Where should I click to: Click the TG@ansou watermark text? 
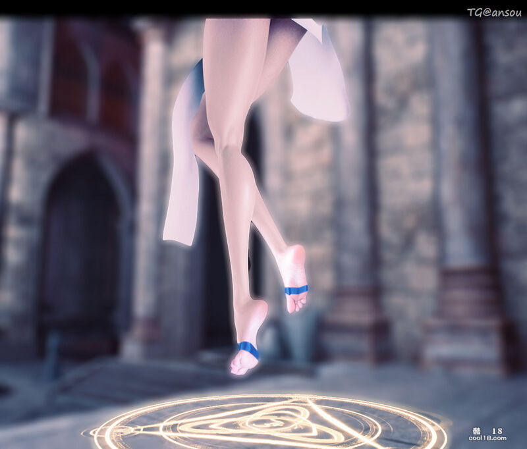pos(494,12)
